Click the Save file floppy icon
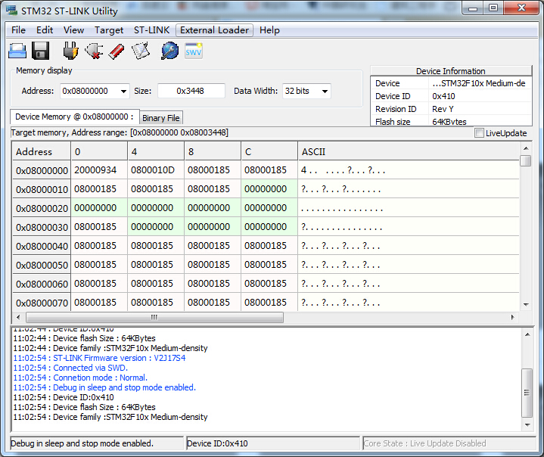 (40, 51)
